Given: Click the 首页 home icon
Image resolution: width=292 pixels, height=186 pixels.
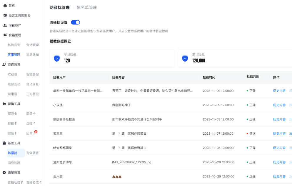Looking at the screenshot, I should click(5, 6).
